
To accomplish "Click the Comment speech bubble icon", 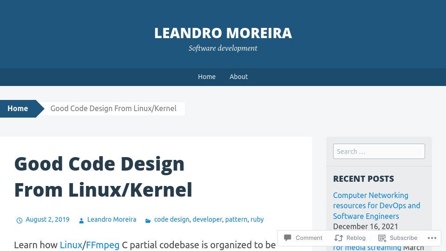I will point(288,238).
